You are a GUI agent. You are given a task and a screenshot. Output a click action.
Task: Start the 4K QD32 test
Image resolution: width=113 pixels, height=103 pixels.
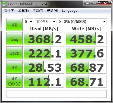14,81
